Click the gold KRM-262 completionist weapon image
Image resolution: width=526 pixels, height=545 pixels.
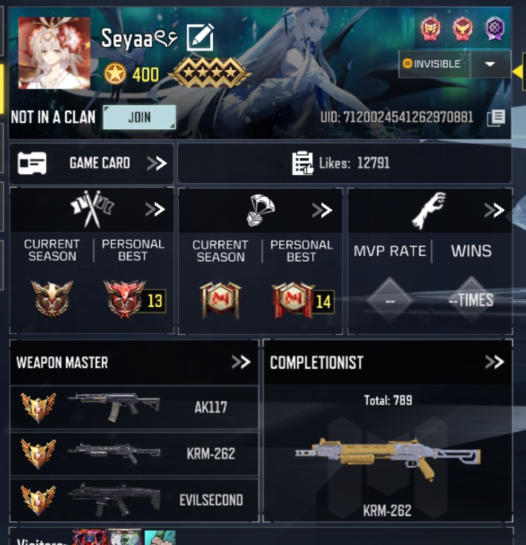[388, 458]
